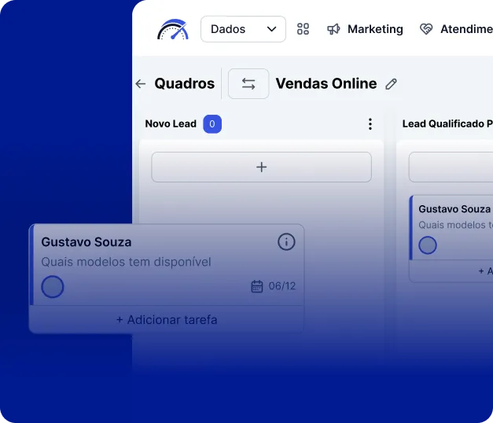Go back with the left arrow
This screenshot has height=423, width=493.
(x=141, y=83)
